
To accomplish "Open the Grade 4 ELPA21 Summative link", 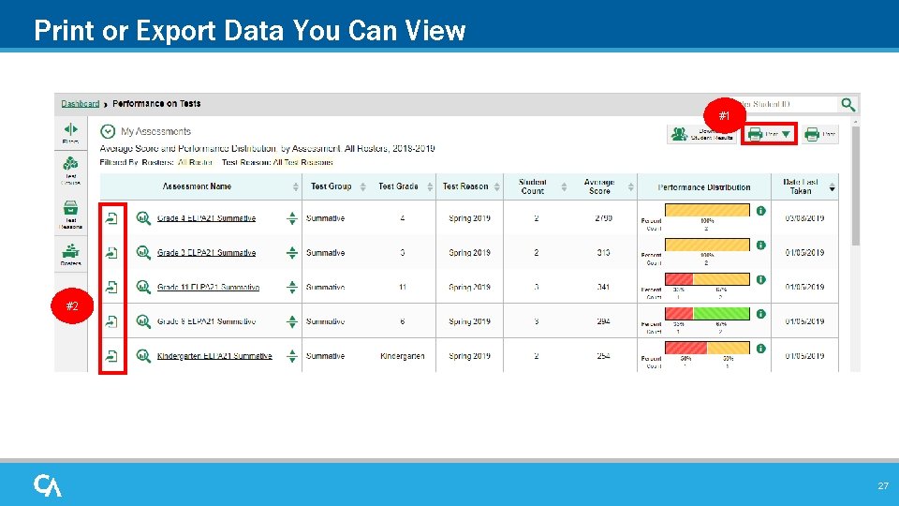I will click(206, 218).
